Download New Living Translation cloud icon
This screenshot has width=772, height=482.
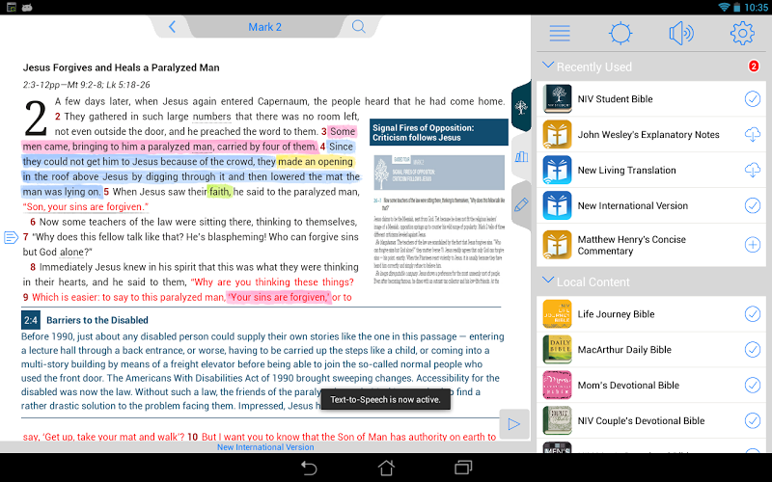tap(753, 171)
